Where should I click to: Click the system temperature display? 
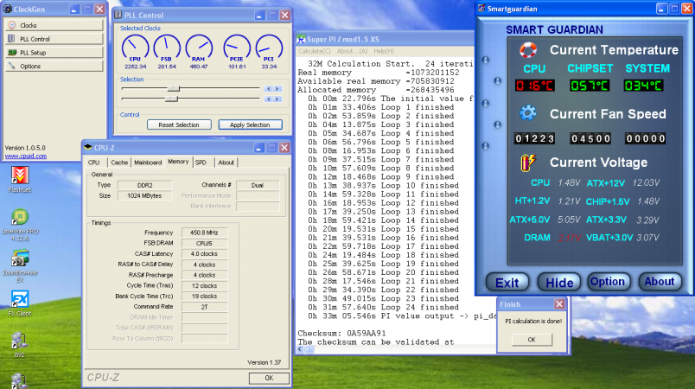point(644,86)
